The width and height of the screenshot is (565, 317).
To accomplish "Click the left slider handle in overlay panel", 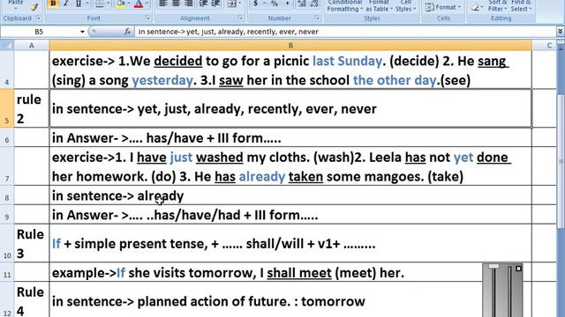I will coord(493,266).
